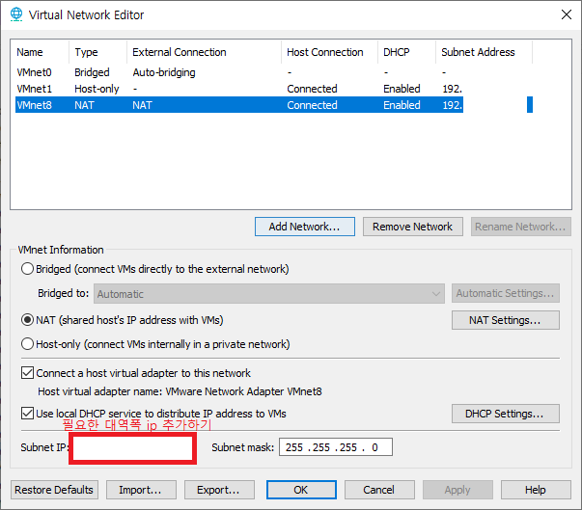
Task: Select the VMnet8 row
Action: 275,105
